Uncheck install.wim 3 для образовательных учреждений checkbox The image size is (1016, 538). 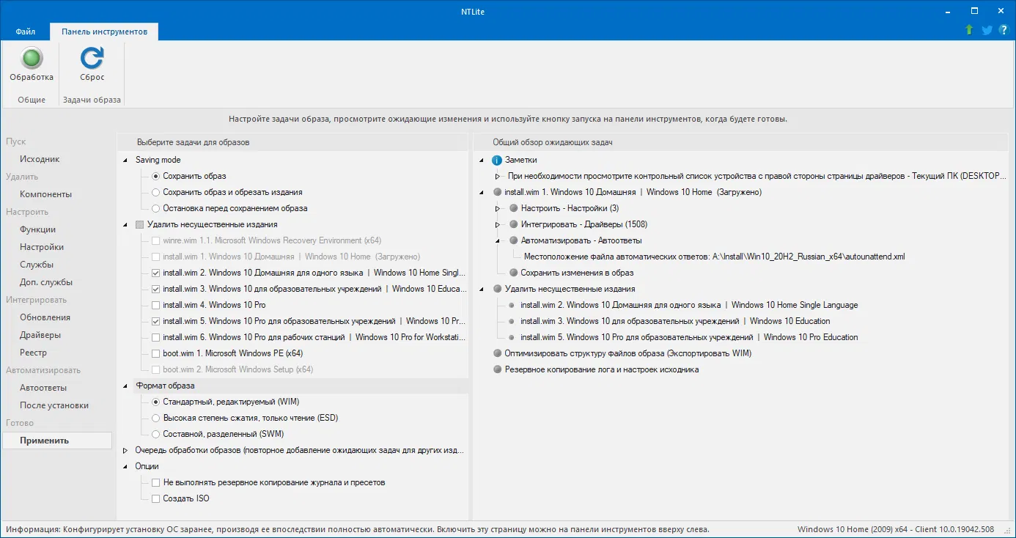tap(155, 289)
